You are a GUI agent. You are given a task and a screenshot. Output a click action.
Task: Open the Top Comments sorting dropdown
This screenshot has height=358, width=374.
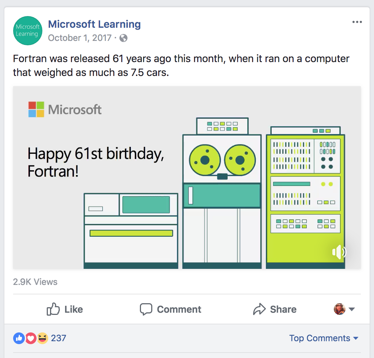[324, 338]
